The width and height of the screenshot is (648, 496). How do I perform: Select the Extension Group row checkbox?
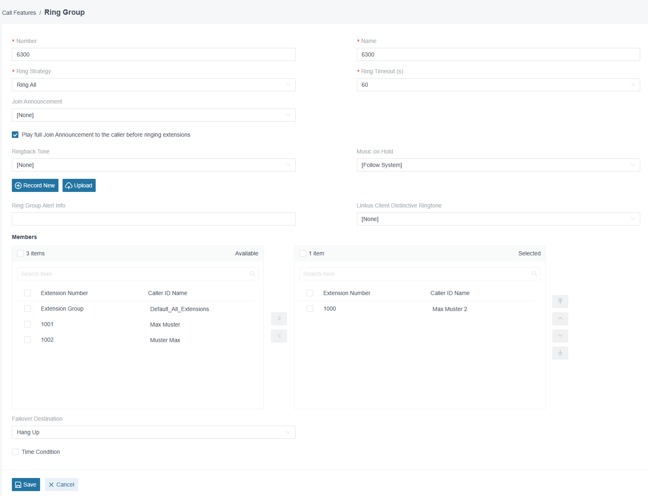click(x=27, y=309)
